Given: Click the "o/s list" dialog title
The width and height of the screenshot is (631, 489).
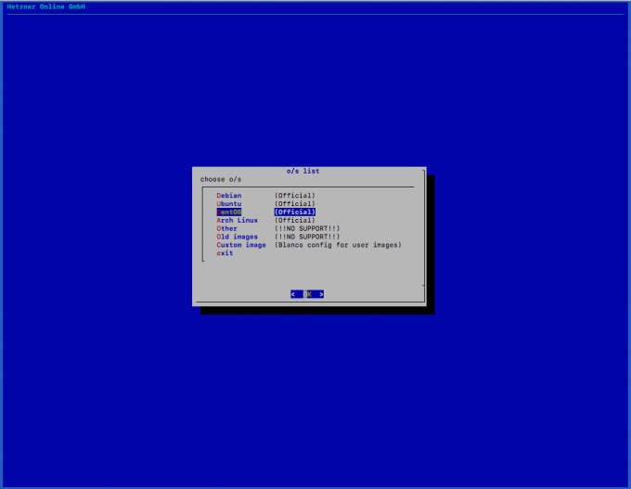Looking at the screenshot, I should click(303, 171).
